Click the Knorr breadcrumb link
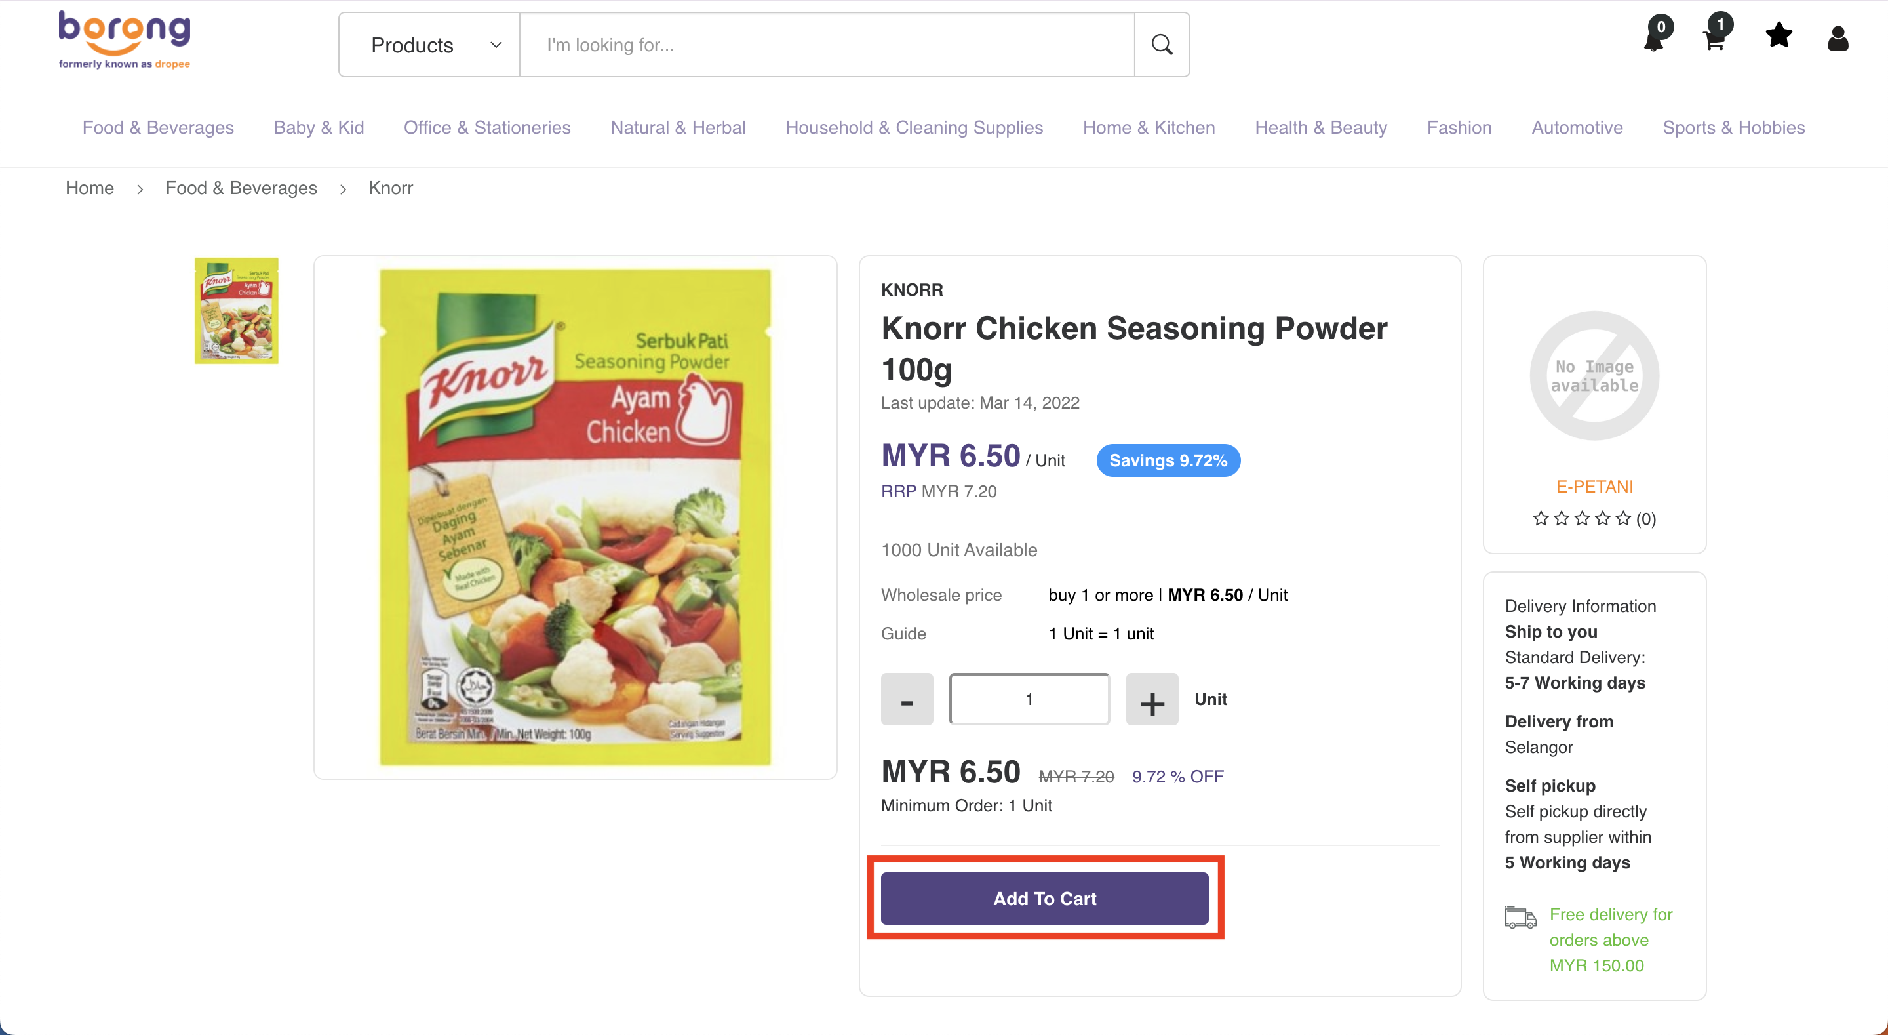Image resolution: width=1888 pixels, height=1035 pixels. (x=391, y=188)
